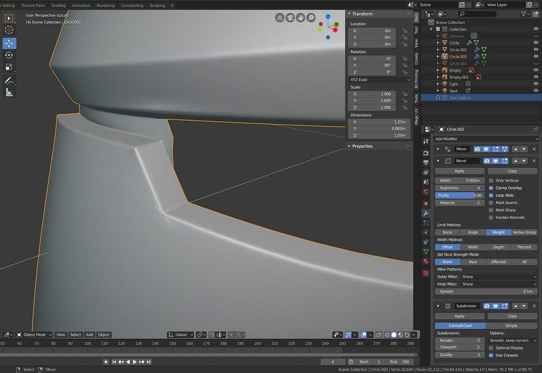This screenshot has height=373, width=542.
Task: Click the pan view hand icon
Action: point(301,17)
